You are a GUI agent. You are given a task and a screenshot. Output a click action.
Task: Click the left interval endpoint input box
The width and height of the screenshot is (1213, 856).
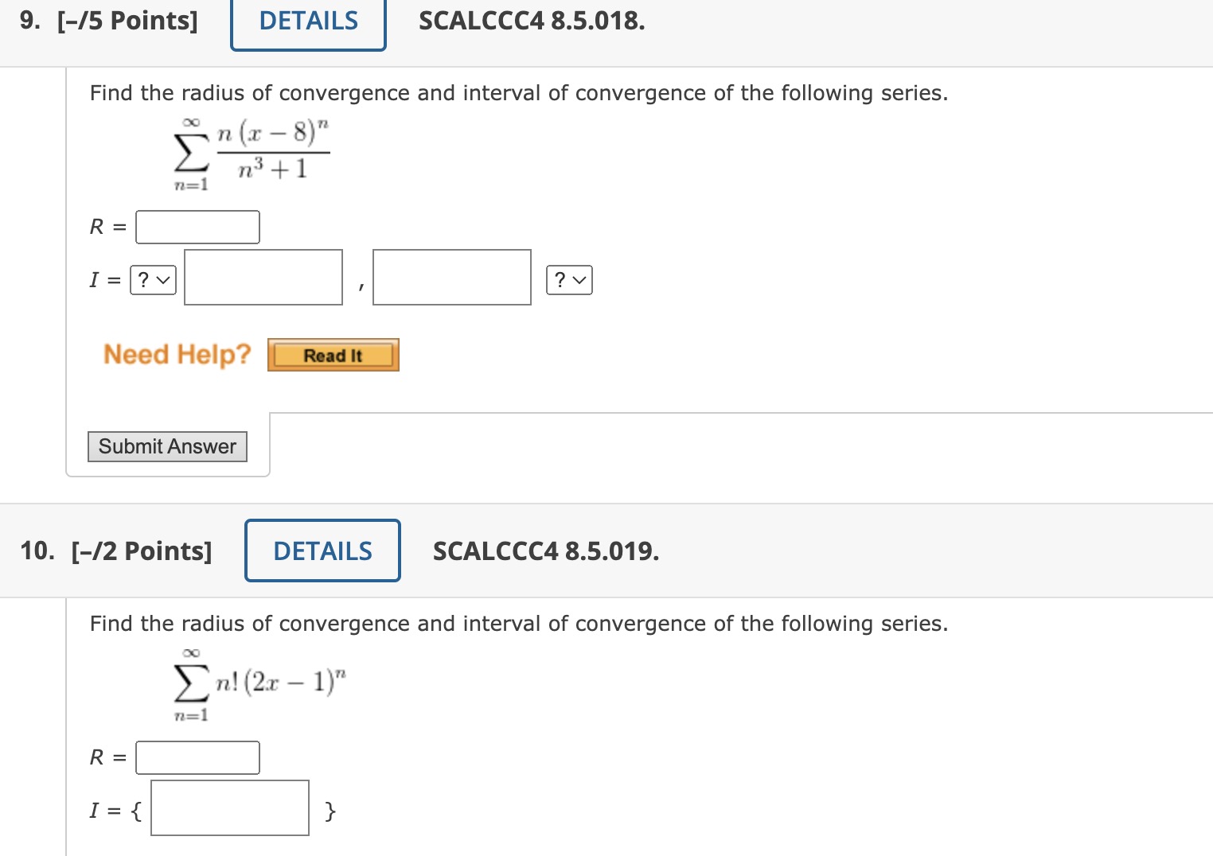tap(263, 277)
